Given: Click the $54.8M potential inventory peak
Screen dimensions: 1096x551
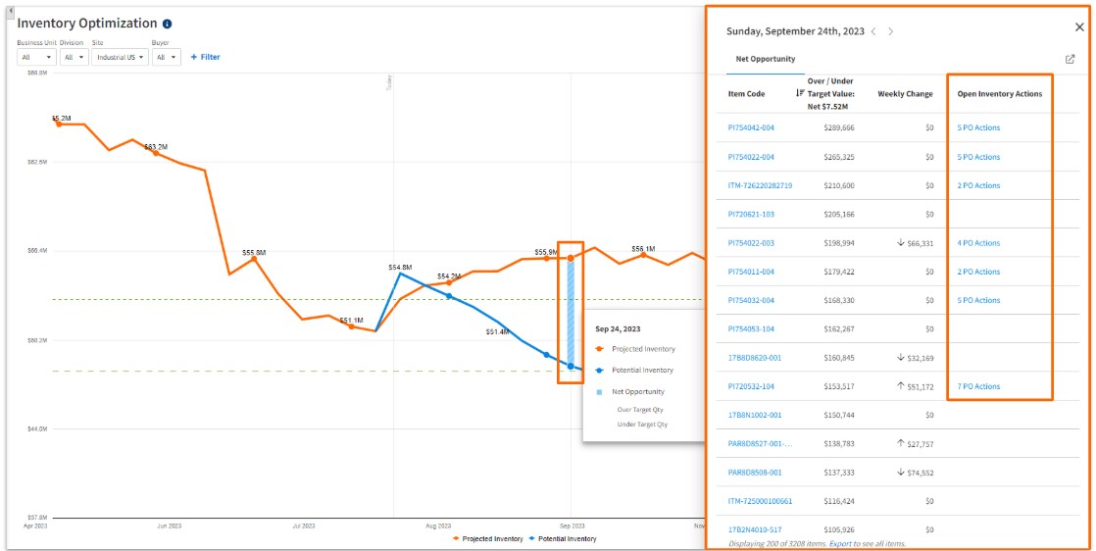Looking at the screenshot, I should coord(400,274).
